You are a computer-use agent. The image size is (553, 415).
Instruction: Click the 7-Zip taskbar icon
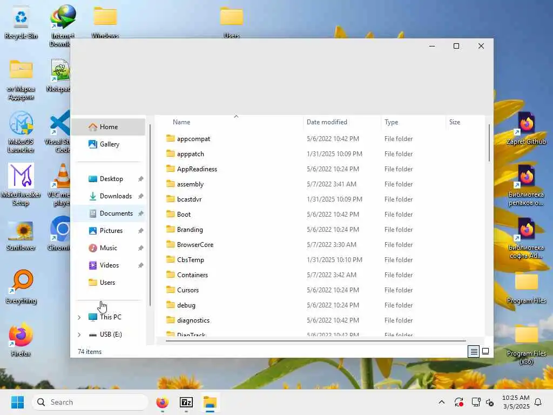click(x=186, y=402)
